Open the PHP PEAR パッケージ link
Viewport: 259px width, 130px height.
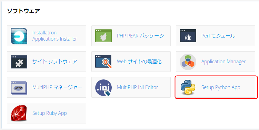140,35
